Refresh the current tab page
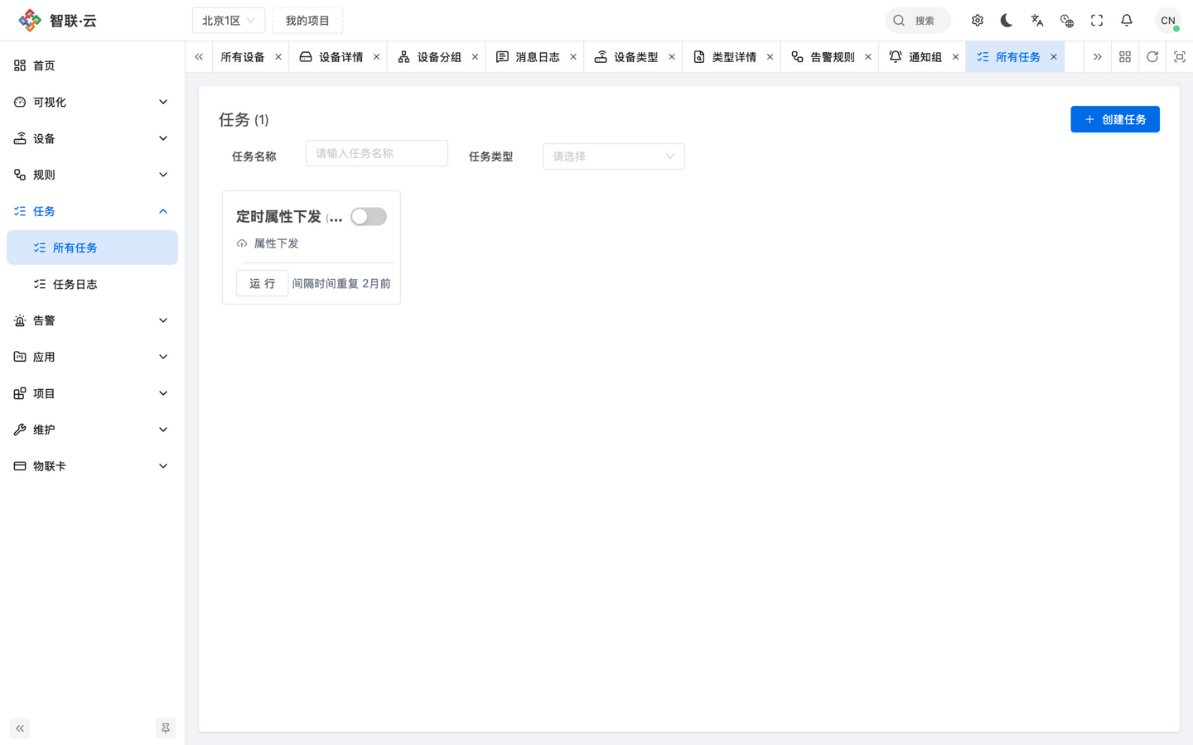The image size is (1193, 745). click(1152, 57)
